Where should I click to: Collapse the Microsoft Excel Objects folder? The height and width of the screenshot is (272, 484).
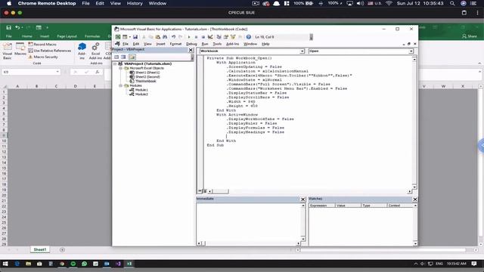[121, 68]
